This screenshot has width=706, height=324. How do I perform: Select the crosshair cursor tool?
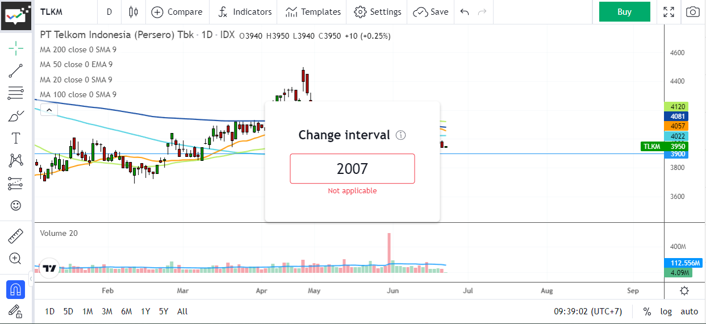click(x=16, y=48)
